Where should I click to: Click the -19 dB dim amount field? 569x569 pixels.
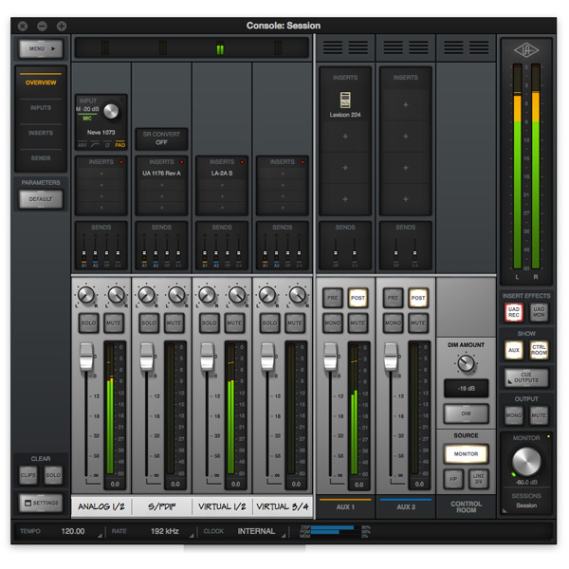(x=466, y=388)
